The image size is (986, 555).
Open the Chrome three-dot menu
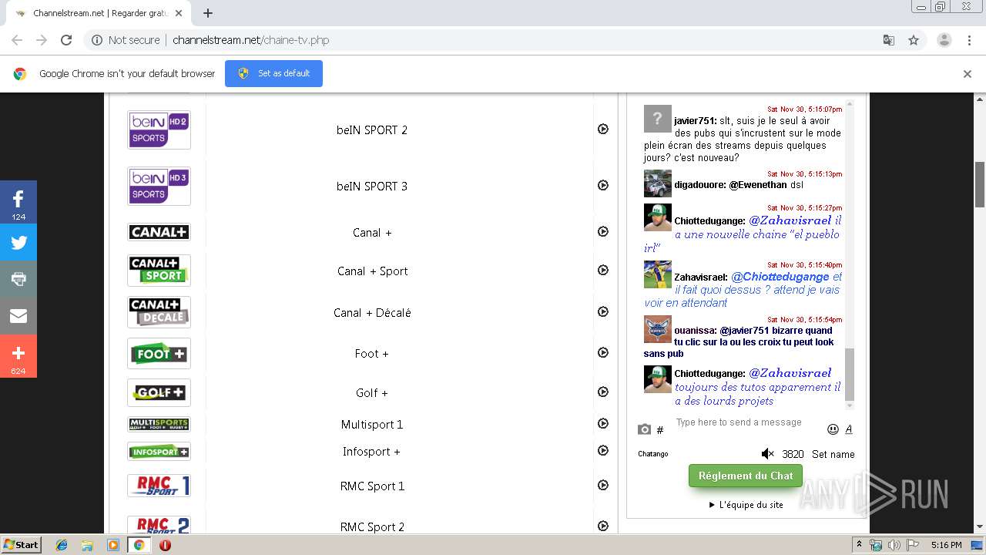[x=969, y=40]
